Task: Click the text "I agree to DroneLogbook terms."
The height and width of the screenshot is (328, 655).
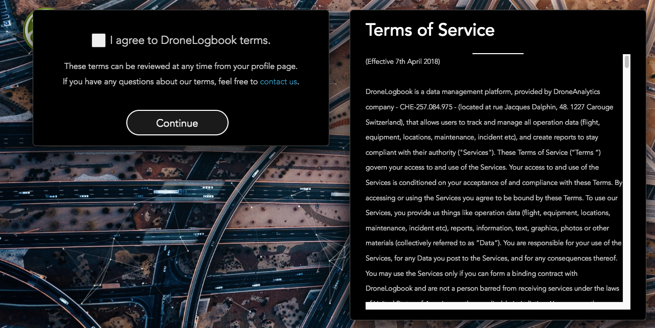Action: pyautogui.click(x=190, y=40)
